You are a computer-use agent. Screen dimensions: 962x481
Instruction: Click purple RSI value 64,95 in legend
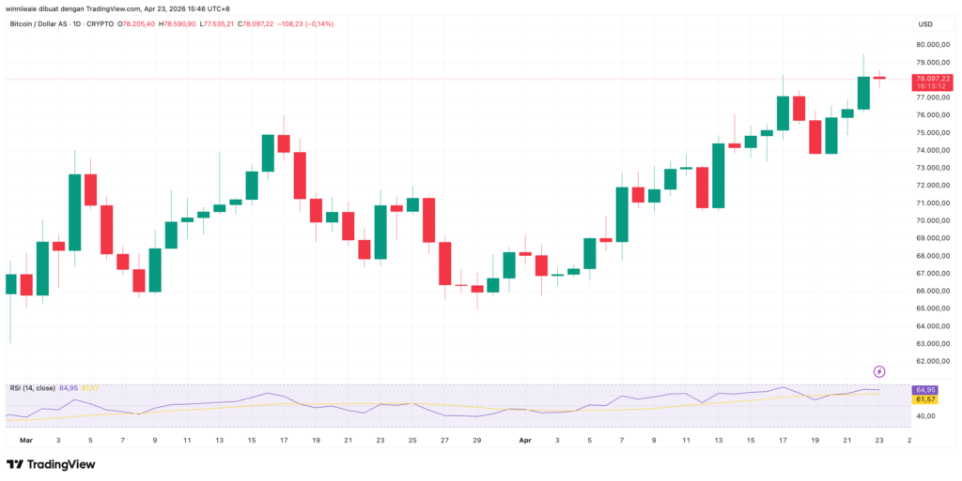[68, 388]
